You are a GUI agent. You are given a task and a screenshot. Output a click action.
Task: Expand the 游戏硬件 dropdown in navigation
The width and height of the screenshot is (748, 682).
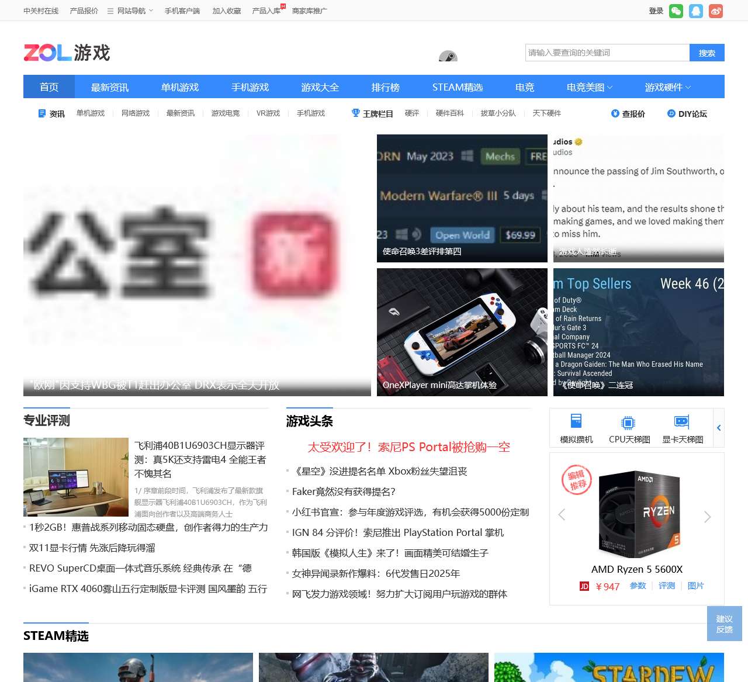pos(667,87)
